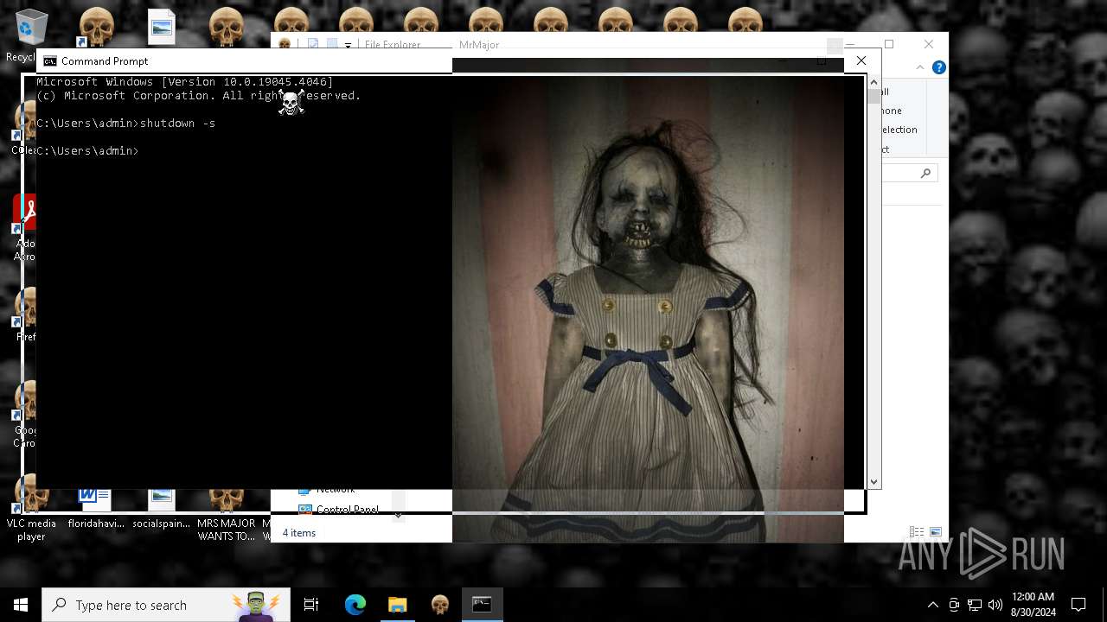
Task: Switch File Explorer to details view
Action: 917,533
